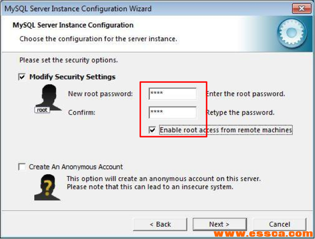Viewport: 315px width, 239px height.
Task: Click "Enable root access from remote machines" text
Action: [x=226, y=129]
